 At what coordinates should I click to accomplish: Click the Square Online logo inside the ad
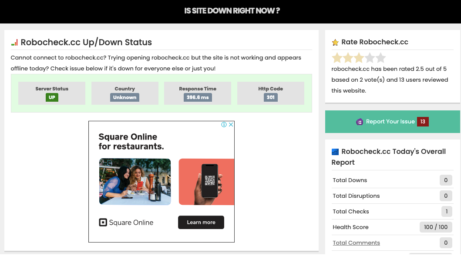coord(103,222)
